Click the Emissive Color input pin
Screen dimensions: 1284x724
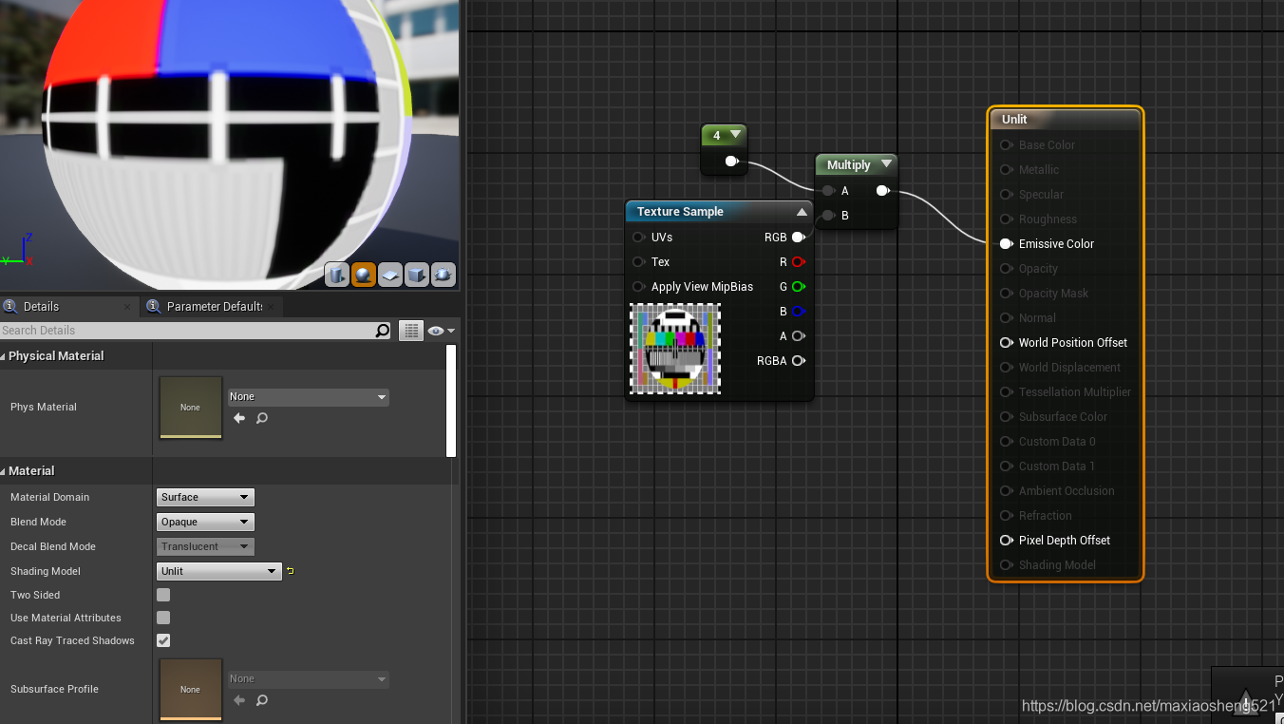(x=1006, y=244)
